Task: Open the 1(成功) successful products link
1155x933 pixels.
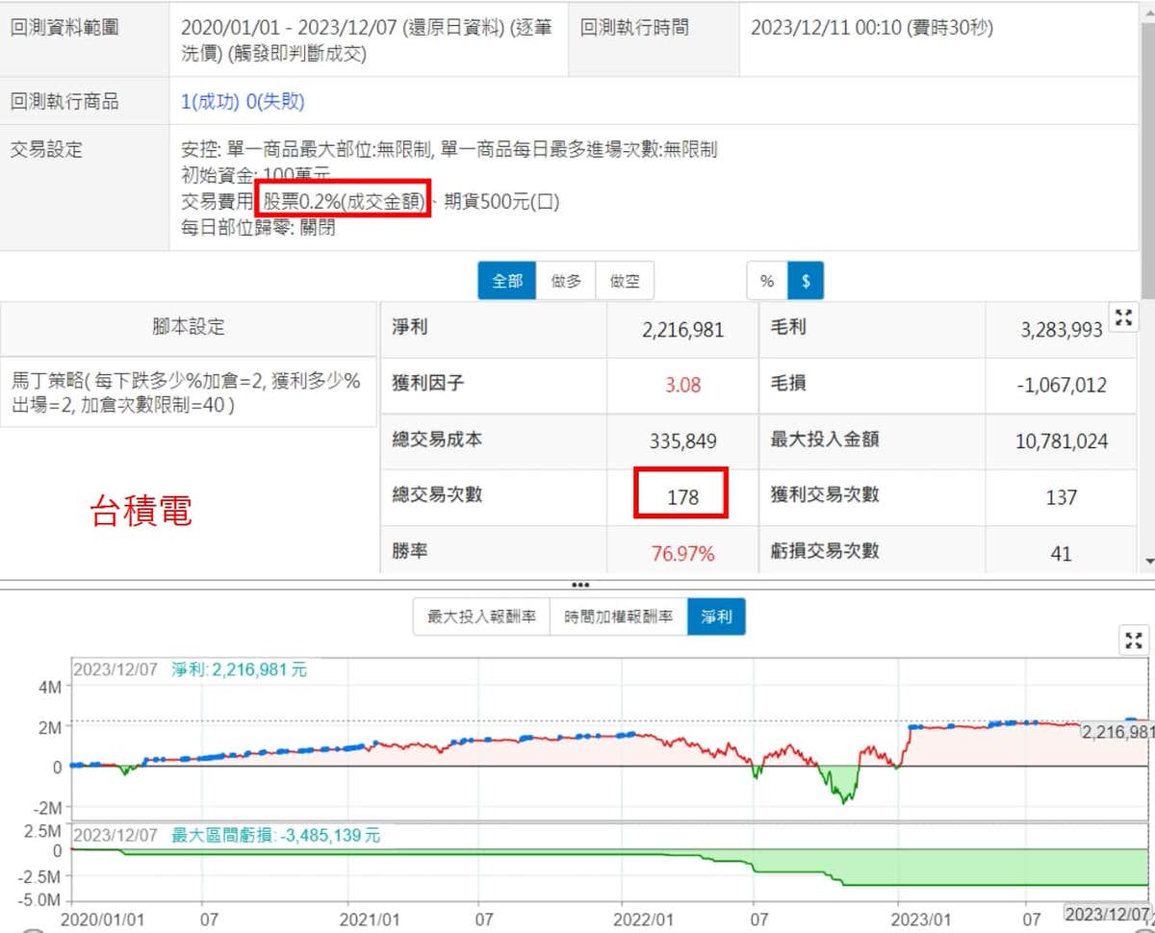Action: click(x=210, y=102)
